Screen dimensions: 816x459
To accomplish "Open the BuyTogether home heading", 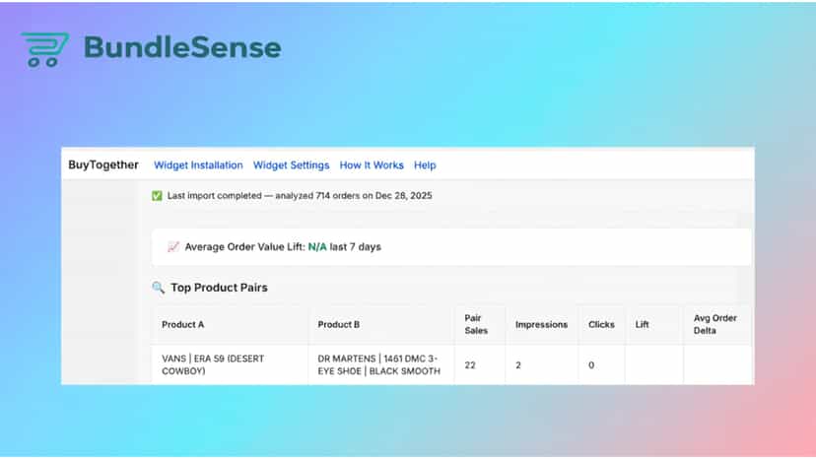I will point(103,164).
